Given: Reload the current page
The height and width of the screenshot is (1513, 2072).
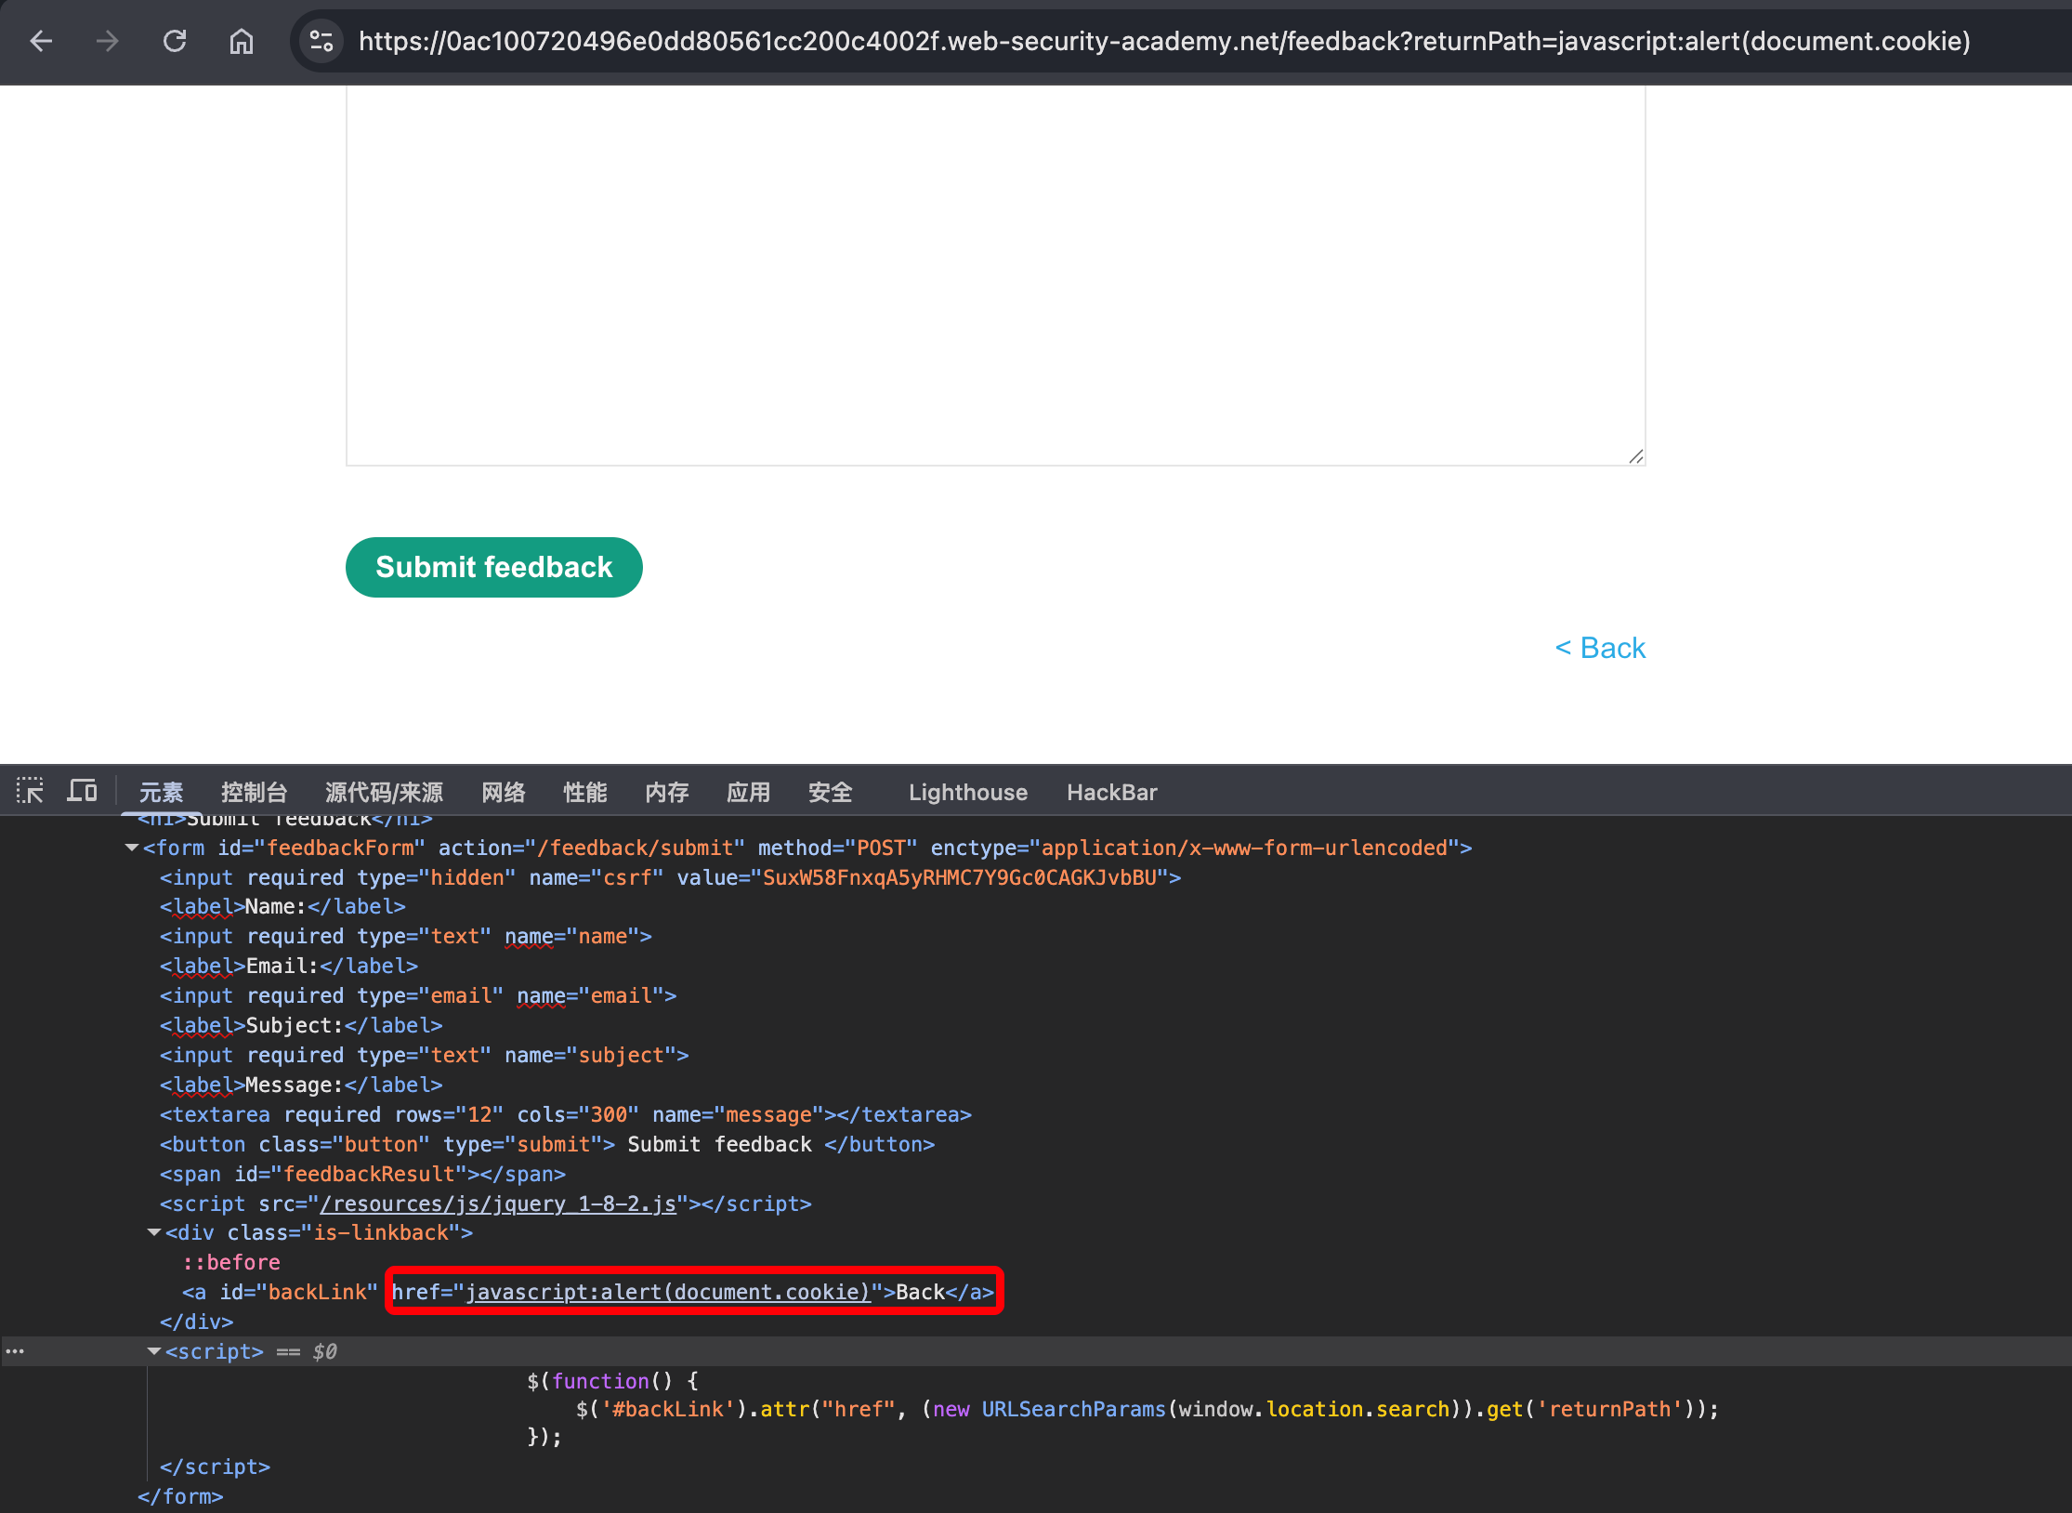Looking at the screenshot, I should [x=175, y=41].
